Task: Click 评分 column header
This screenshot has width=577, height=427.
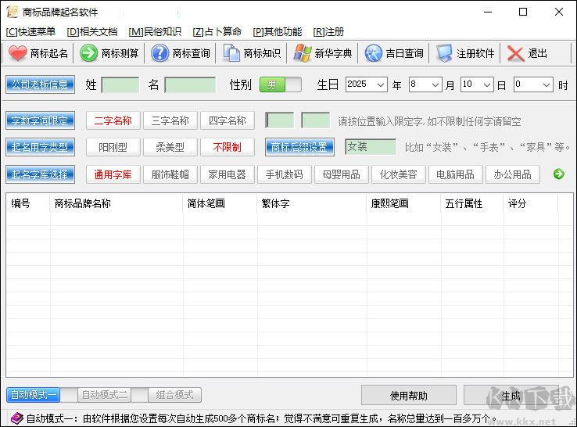Action: (x=531, y=203)
